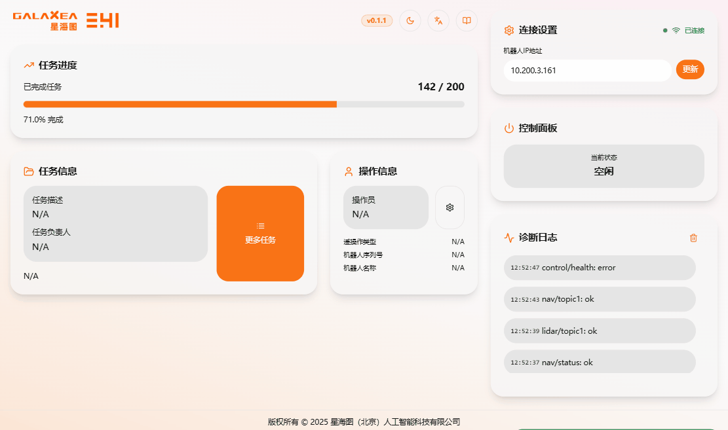
Task: Click the folder icon beside 任务信息
Action: point(28,171)
